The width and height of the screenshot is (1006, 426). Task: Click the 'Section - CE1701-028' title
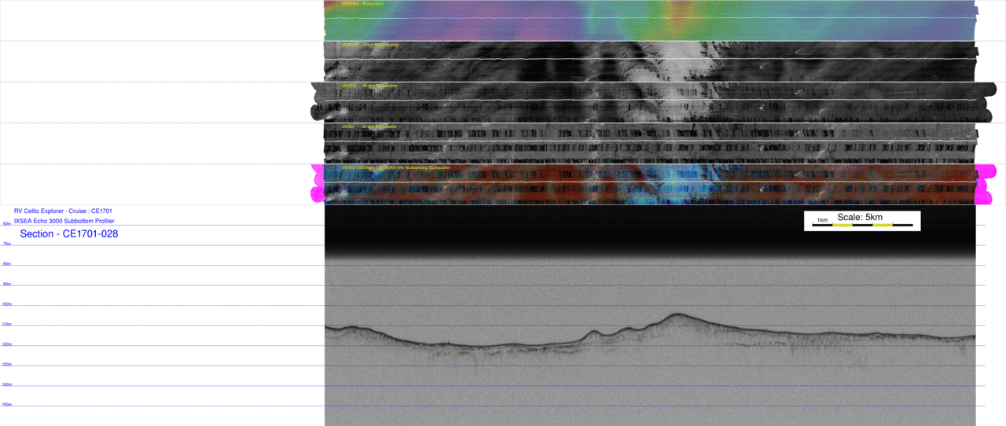pos(69,234)
